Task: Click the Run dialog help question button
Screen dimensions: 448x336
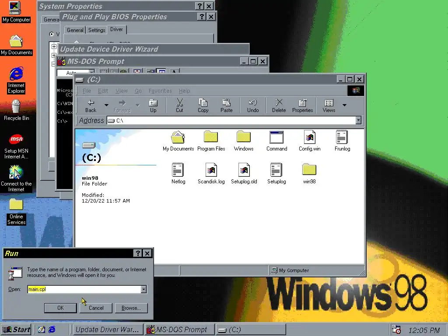Action: click(x=138, y=253)
